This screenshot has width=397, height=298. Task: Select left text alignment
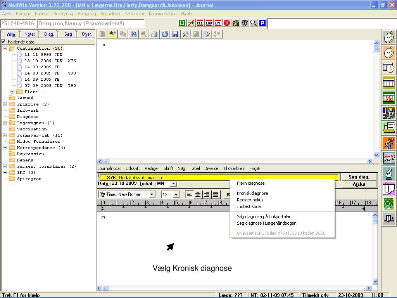coord(189,195)
